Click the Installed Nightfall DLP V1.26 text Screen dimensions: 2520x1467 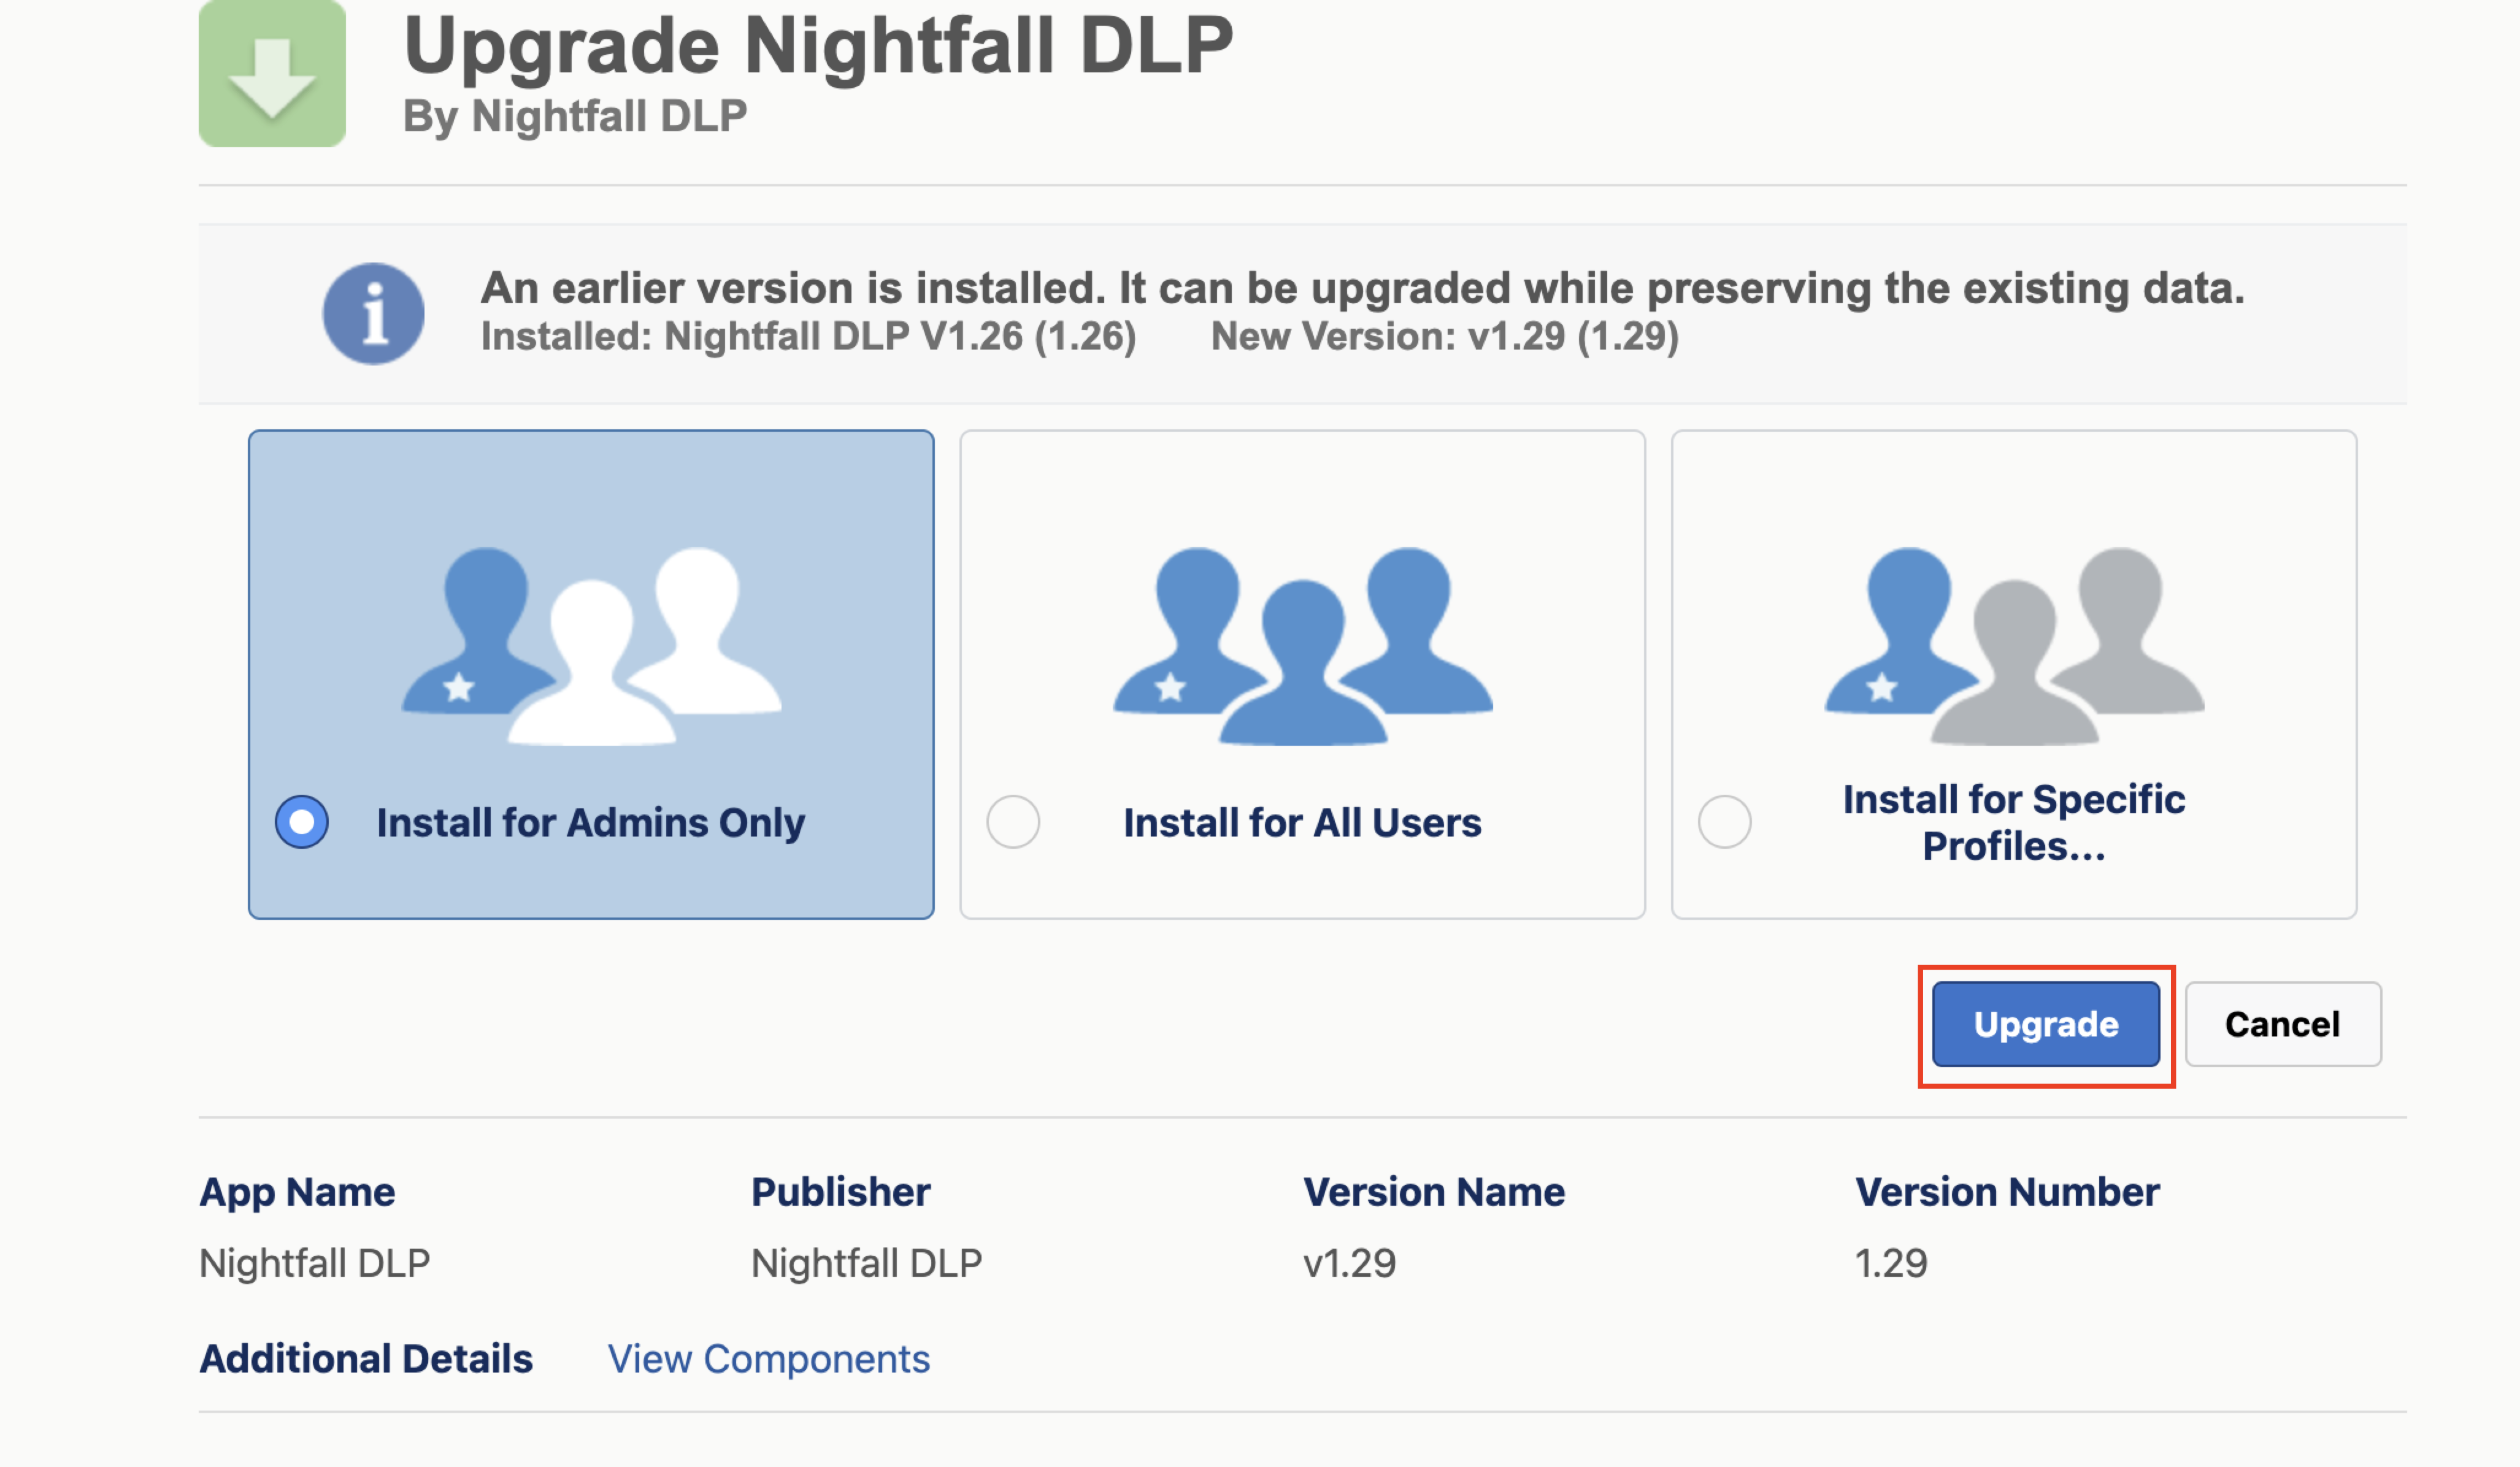[808, 337]
